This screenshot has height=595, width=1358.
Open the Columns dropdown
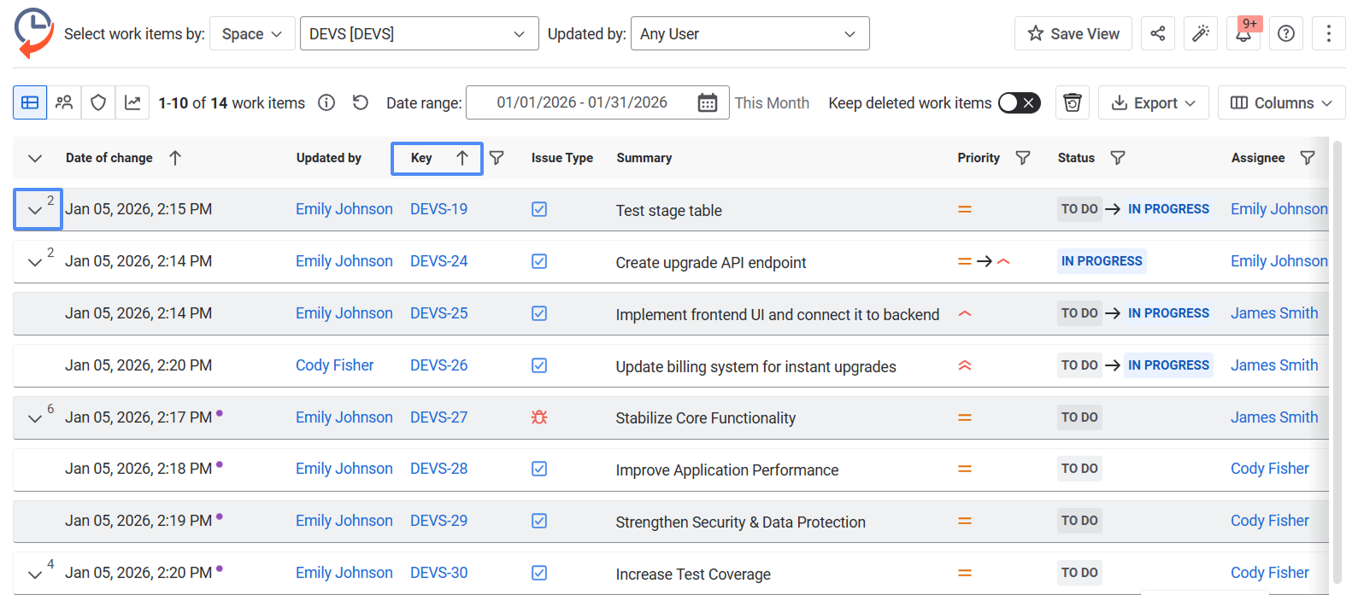1280,102
